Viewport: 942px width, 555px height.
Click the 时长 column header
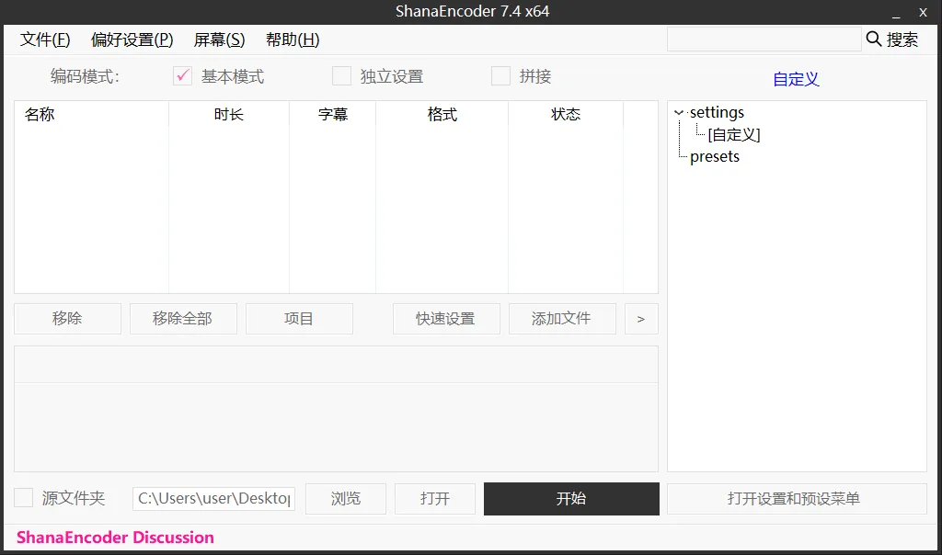(229, 114)
